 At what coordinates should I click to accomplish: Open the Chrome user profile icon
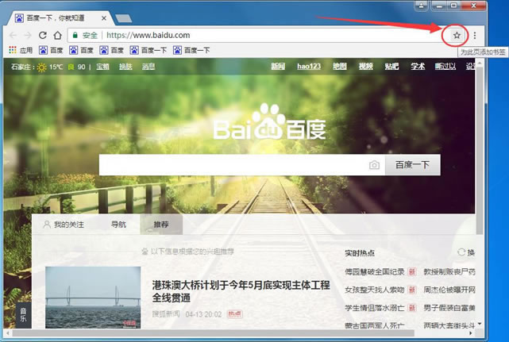421,6
